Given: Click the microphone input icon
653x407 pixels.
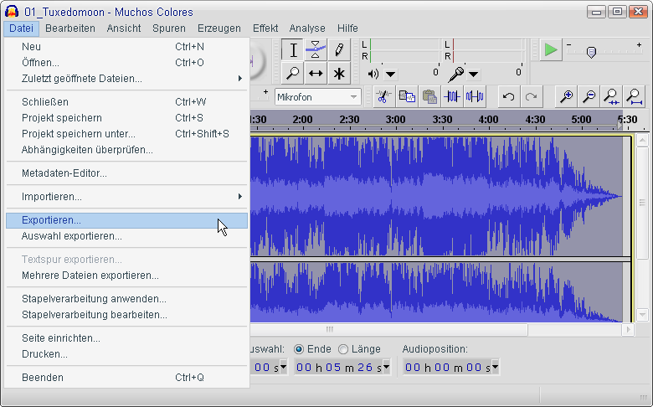Looking at the screenshot, I should click(455, 75).
